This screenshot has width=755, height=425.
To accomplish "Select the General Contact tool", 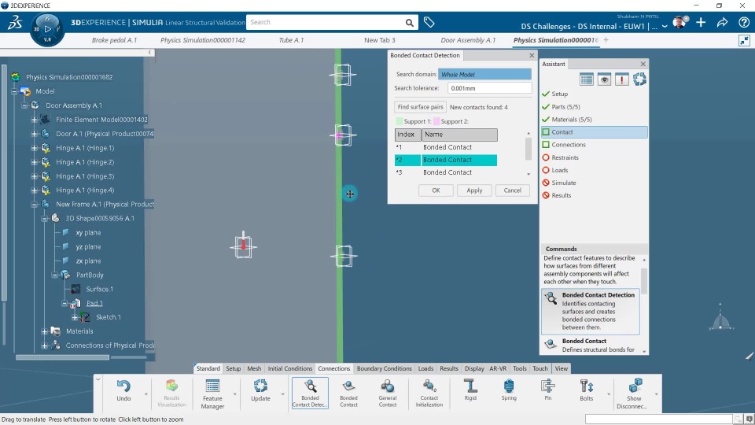I will 387,386.
